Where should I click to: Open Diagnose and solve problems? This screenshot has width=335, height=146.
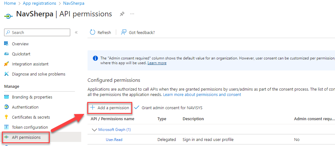tap(39, 74)
